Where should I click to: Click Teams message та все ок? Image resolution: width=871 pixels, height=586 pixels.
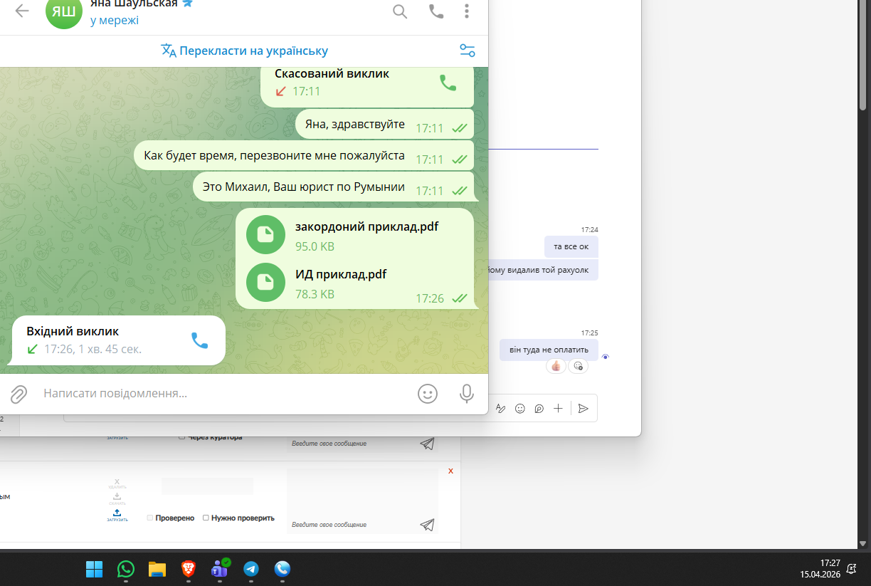(x=571, y=247)
